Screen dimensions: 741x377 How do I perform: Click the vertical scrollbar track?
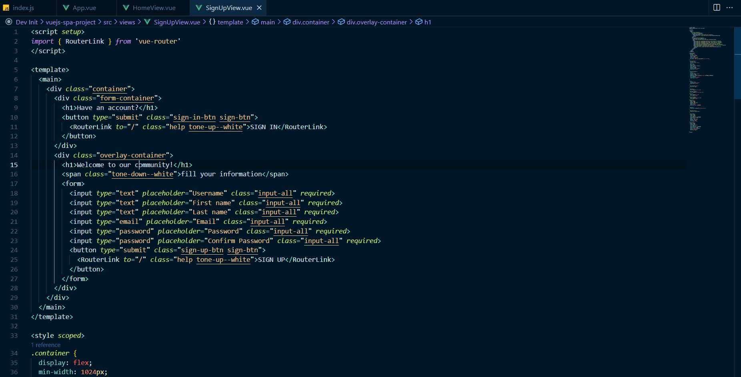tap(737, 200)
